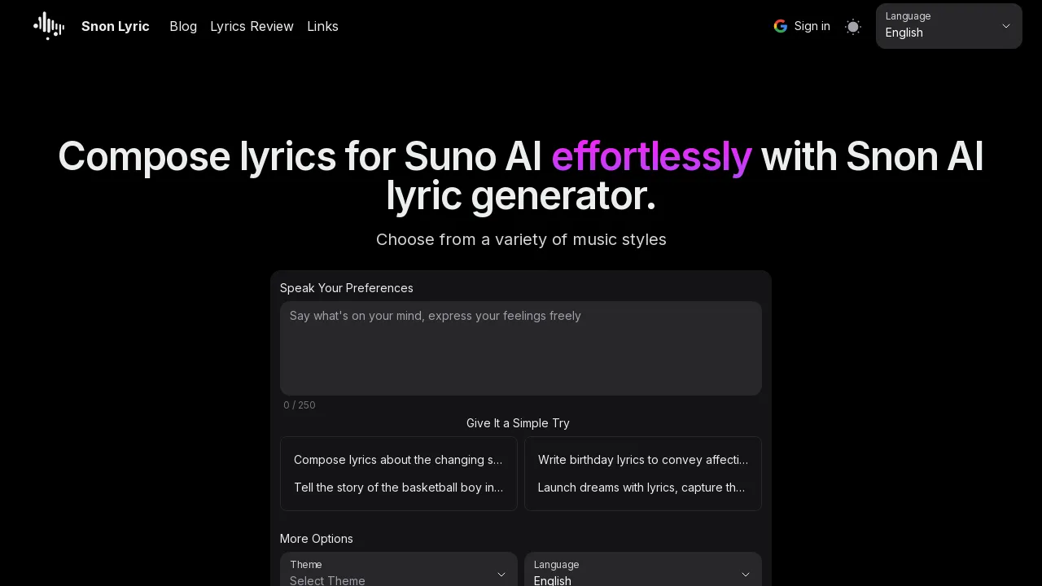This screenshot has height=586, width=1042.
Task: Open the Blog page
Action: click(183, 26)
